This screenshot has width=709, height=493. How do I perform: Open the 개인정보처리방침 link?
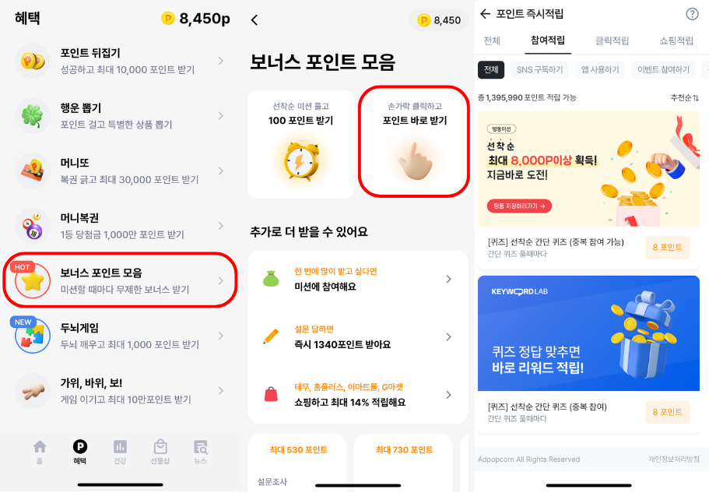(x=674, y=459)
